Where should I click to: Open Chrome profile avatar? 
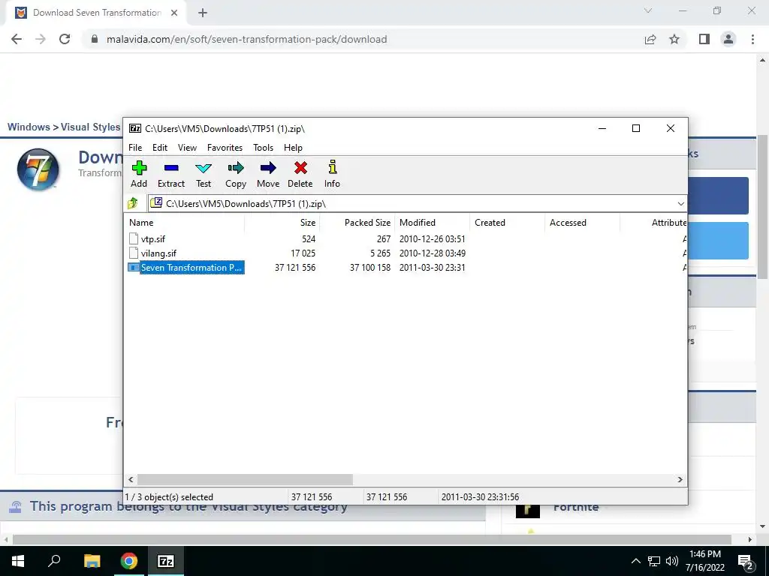pyautogui.click(x=728, y=39)
